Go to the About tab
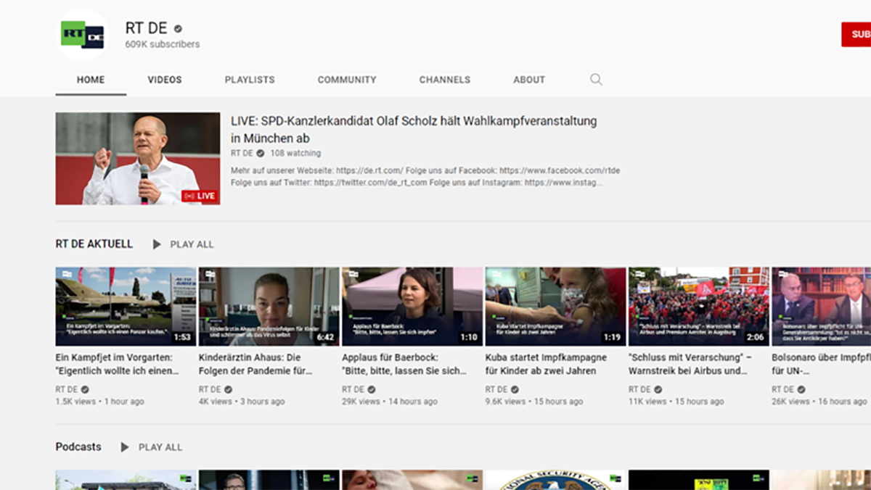871x490 pixels. [x=529, y=80]
